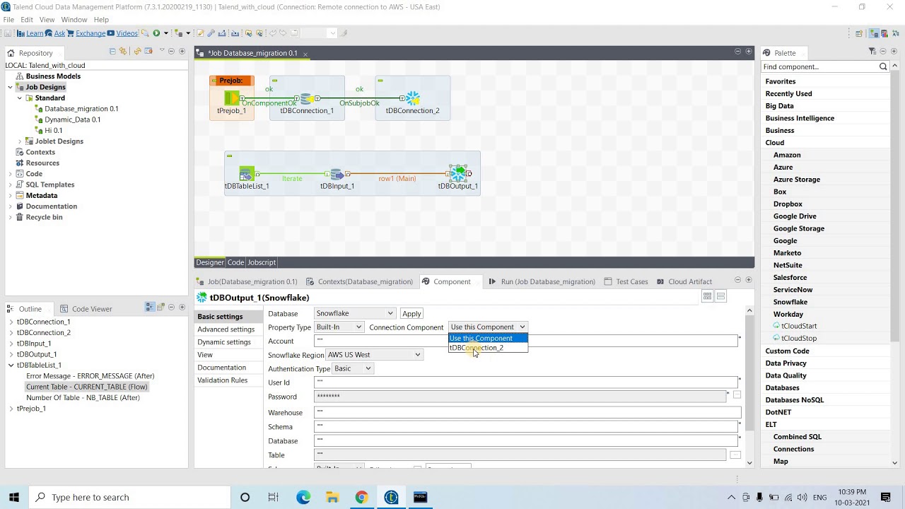Collapse all items in the Repository panel
This screenshot has width=905, height=509.
[112, 52]
